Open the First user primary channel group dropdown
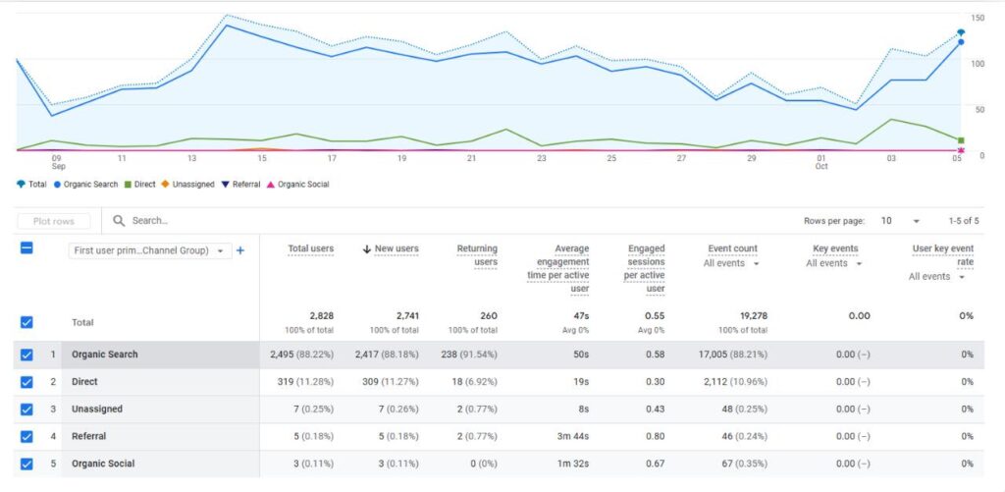Viewport: 1005px width, 492px height. [151, 250]
